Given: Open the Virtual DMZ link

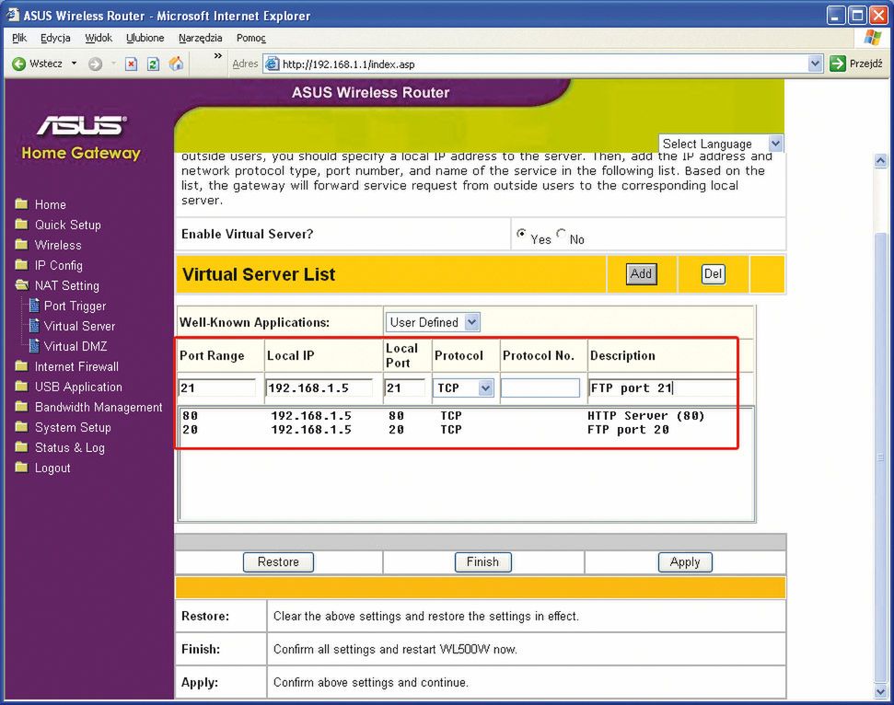Looking at the screenshot, I should coord(75,346).
